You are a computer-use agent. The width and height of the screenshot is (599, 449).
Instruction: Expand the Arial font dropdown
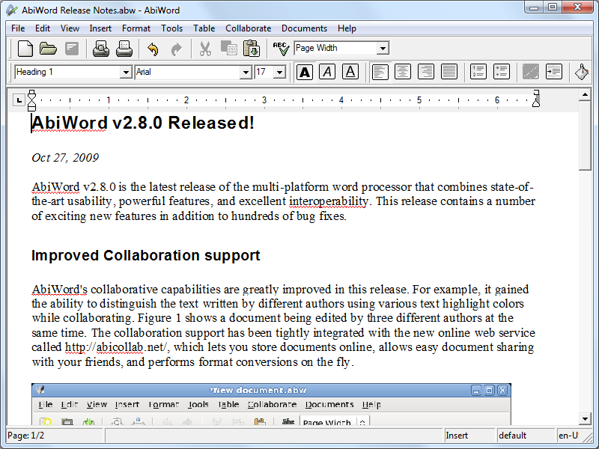click(246, 73)
